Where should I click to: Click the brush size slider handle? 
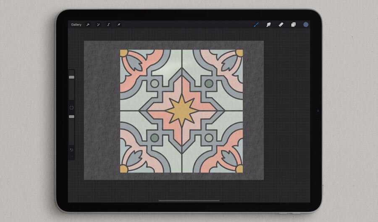71,77
